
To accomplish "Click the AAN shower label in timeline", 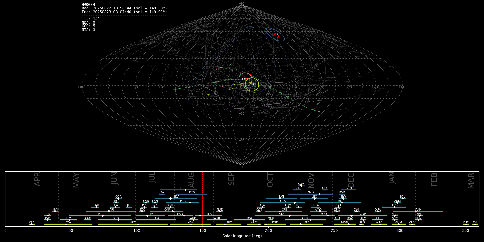I will pos(419,210).
